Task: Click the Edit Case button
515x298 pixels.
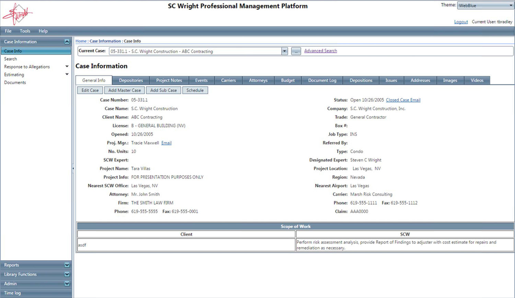Action: 90,90
